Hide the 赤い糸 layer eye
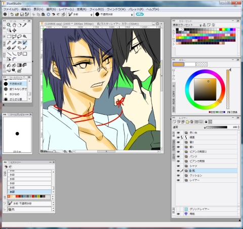 pyautogui.click(x=178, y=133)
